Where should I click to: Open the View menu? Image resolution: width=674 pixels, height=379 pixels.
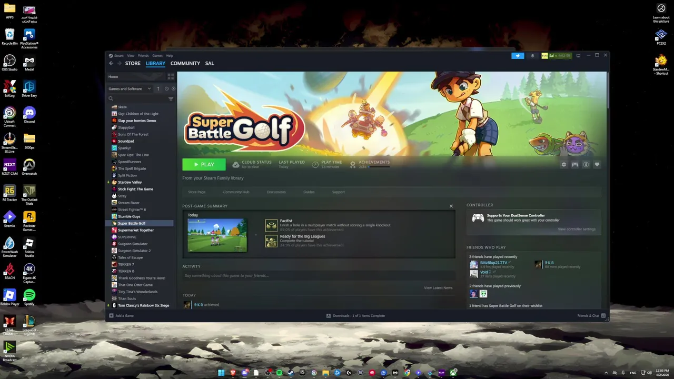pos(131,55)
